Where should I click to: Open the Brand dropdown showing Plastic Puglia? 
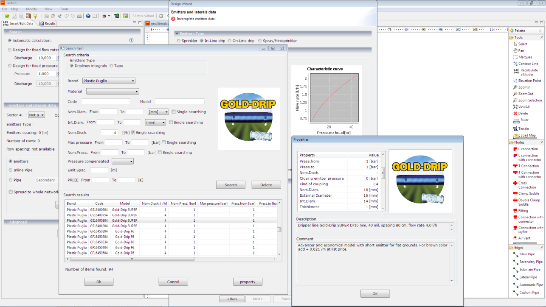[x=109, y=81]
